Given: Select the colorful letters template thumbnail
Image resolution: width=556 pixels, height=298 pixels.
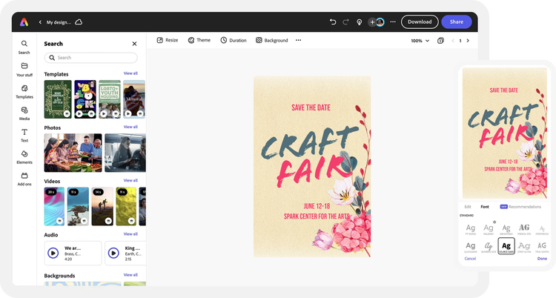Looking at the screenshot, I should (85, 99).
